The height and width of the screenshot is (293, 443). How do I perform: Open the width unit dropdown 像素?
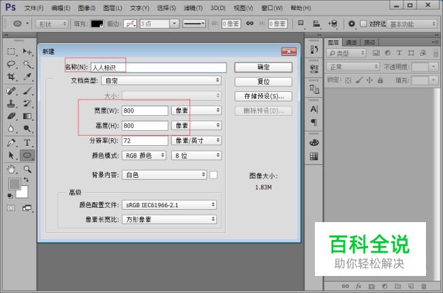(x=196, y=110)
